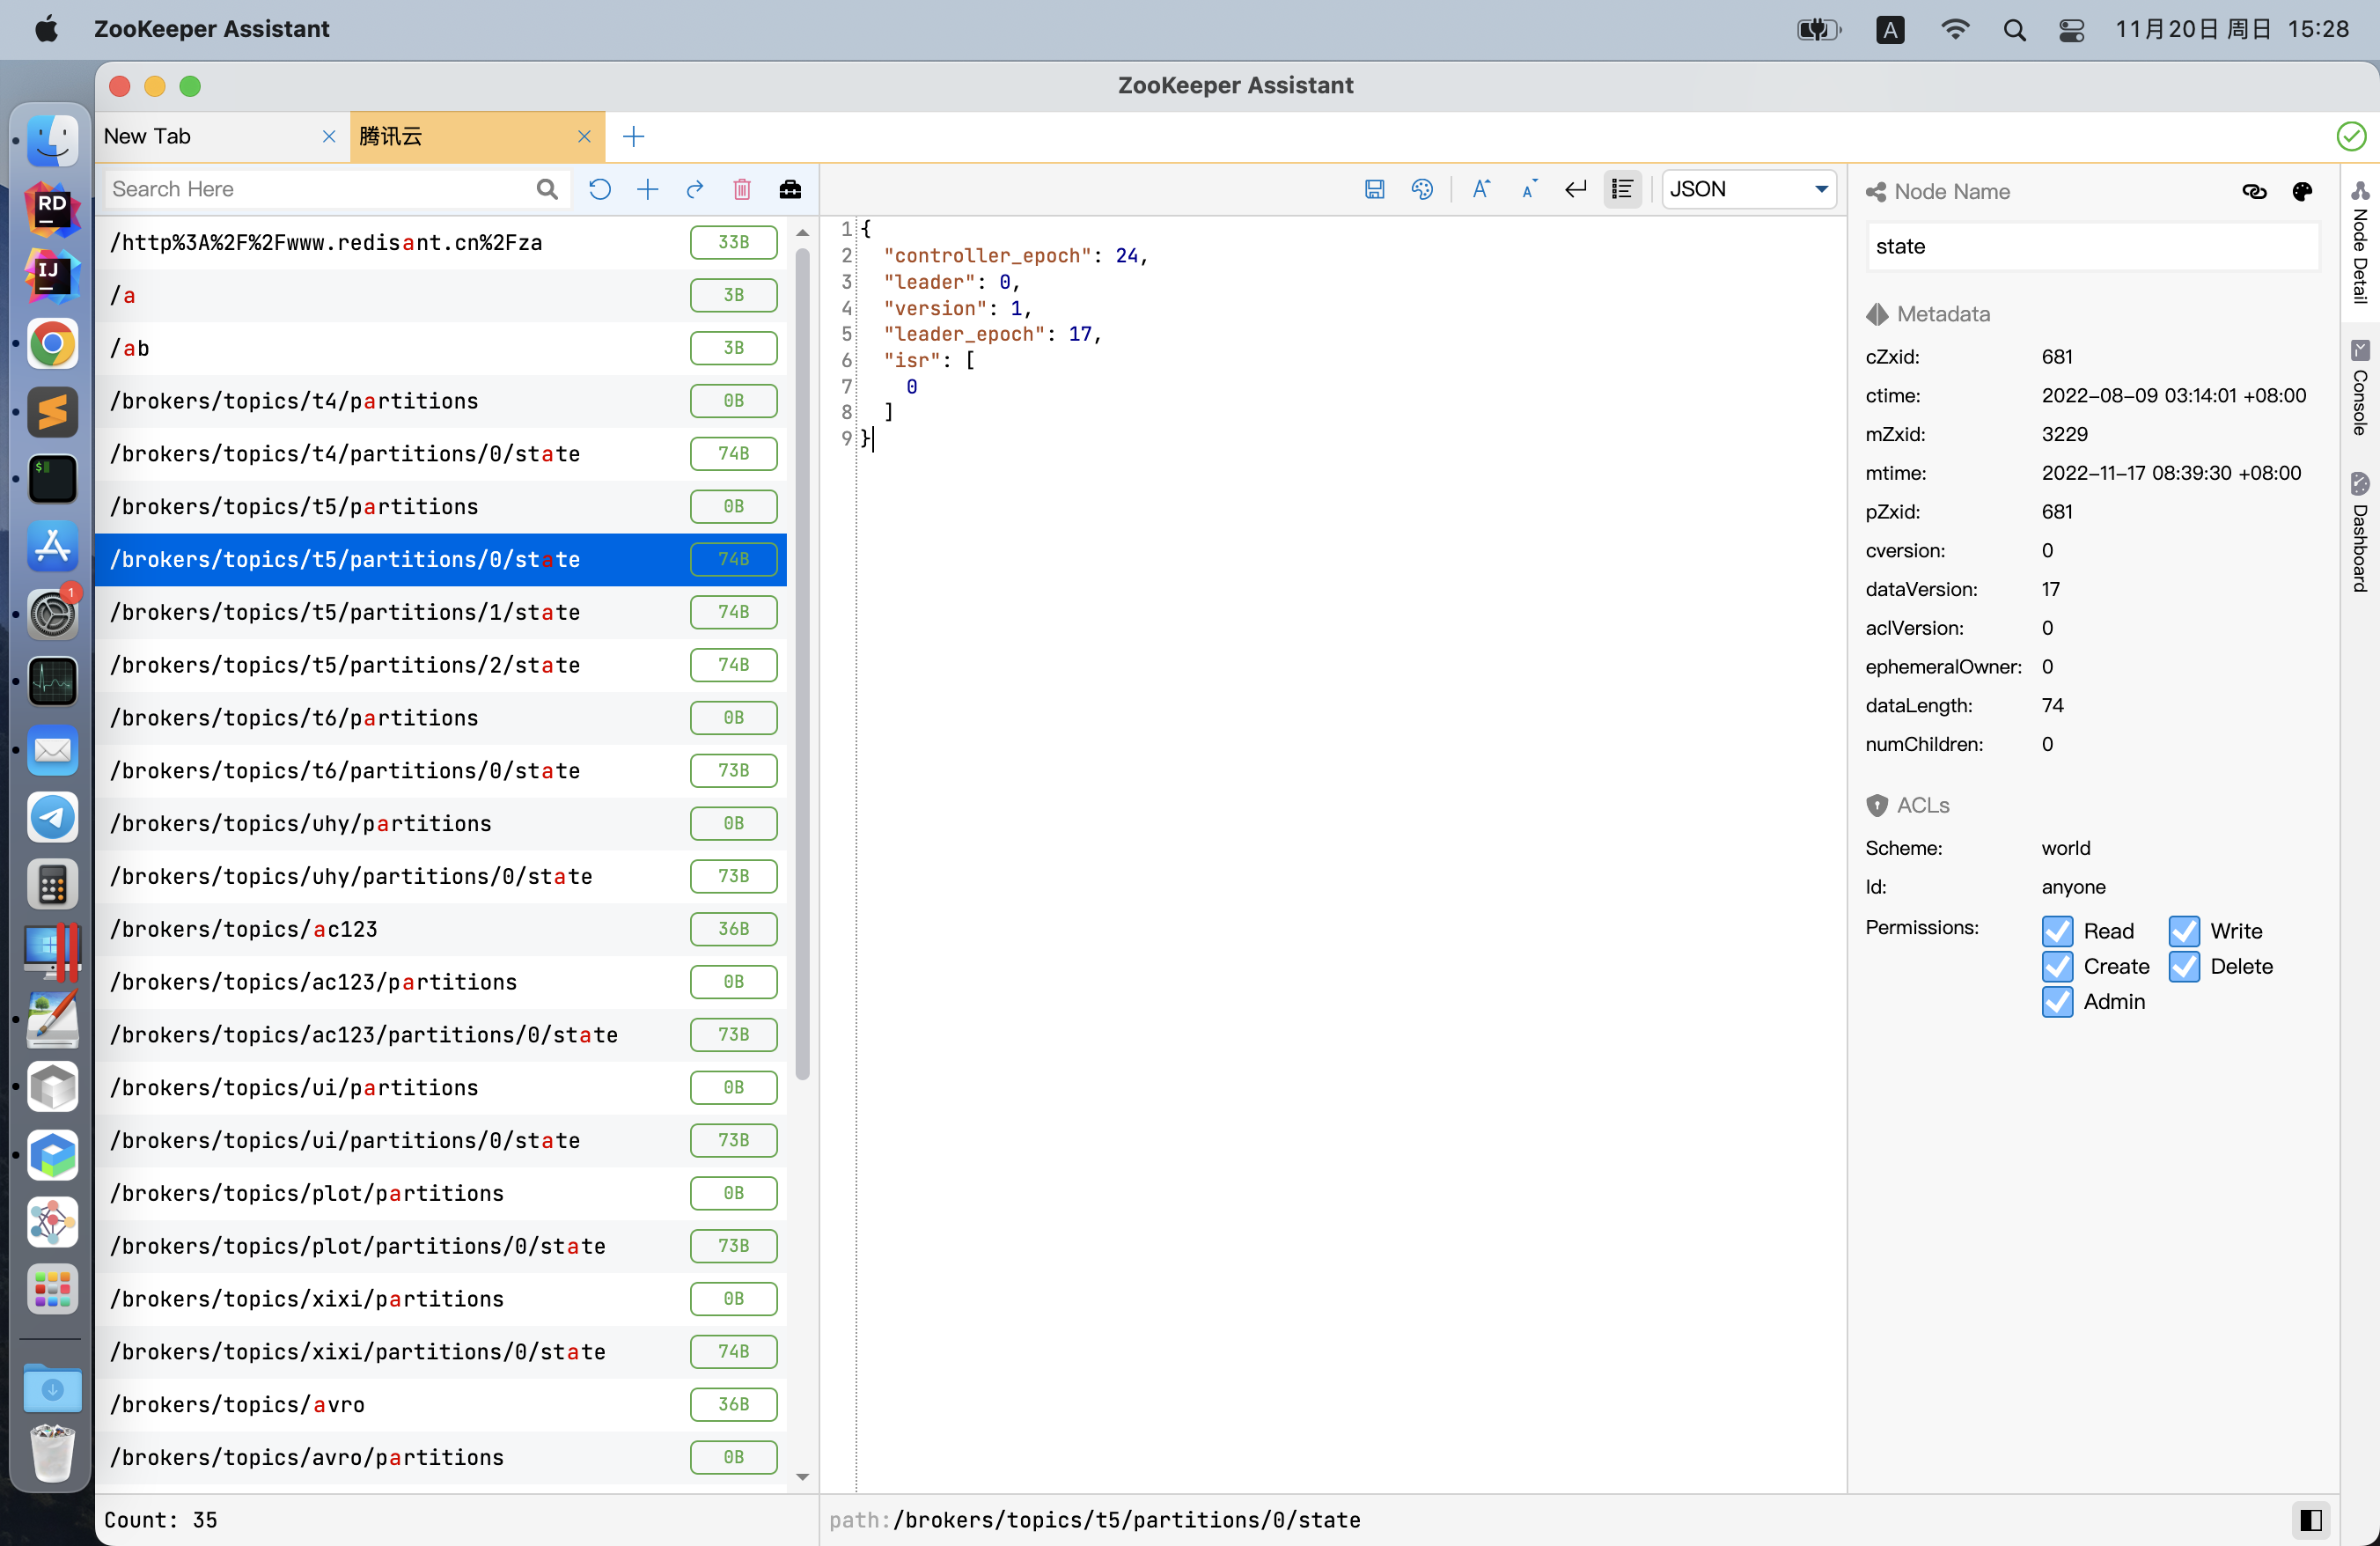This screenshot has height=1546, width=2380.
Task: Open the toolbox icon in the node toolbar
Action: pyautogui.click(x=790, y=189)
